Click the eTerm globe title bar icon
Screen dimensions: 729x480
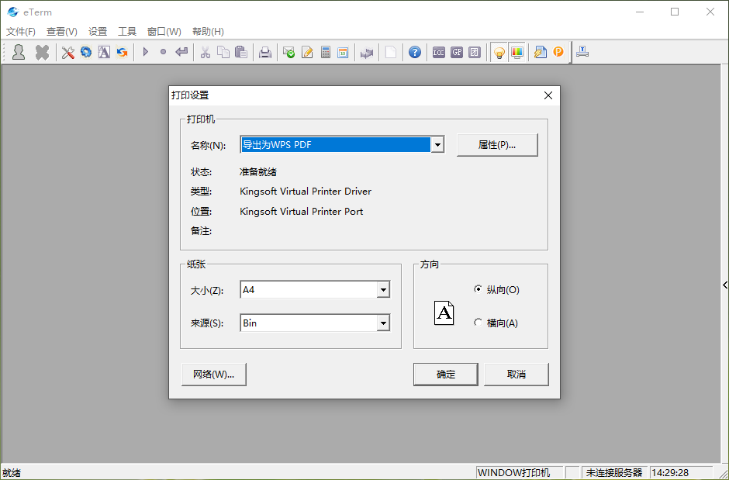13,12
